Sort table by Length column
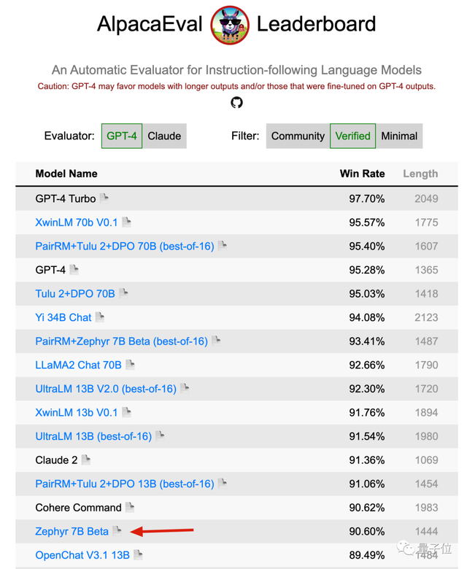 (x=420, y=174)
